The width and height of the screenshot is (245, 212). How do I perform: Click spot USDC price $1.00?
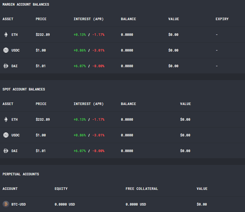point(41,135)
